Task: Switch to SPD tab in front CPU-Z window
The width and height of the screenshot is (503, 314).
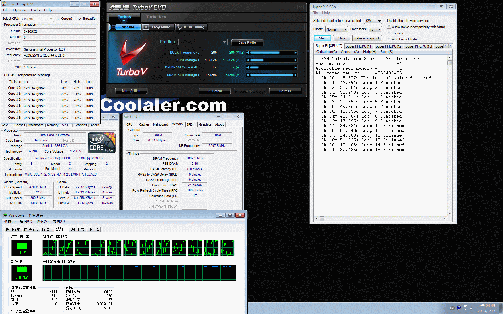Action: tap(190, 124)
